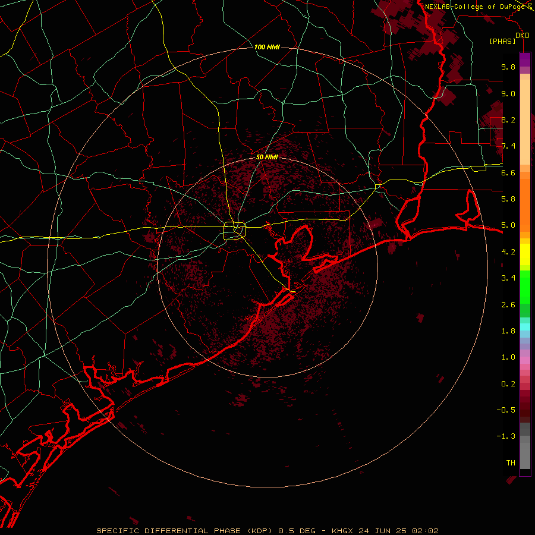Click the bright green segment of the color bar
The height and width of the screenshot is (535, 535).
[525, 287]
